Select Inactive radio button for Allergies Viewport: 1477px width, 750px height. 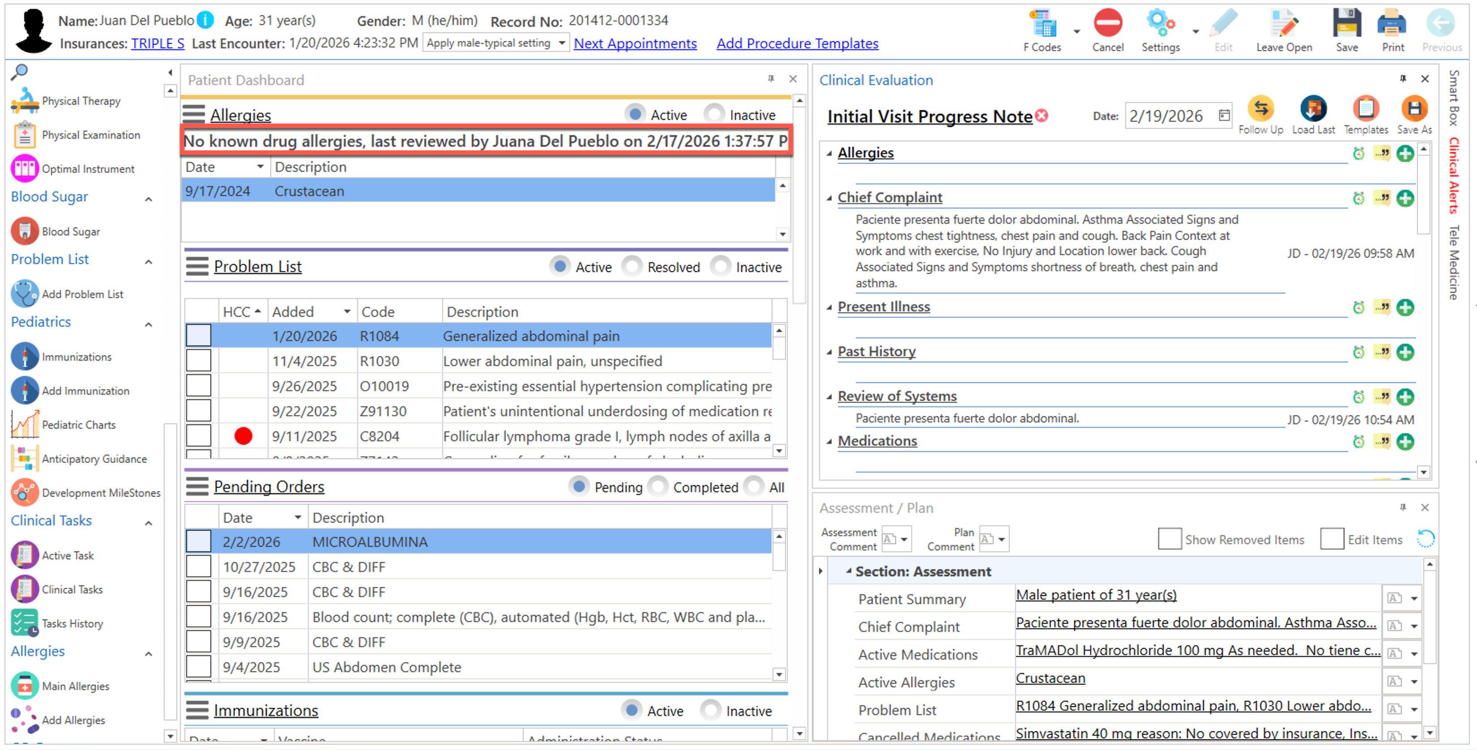(x=714, y=114)
